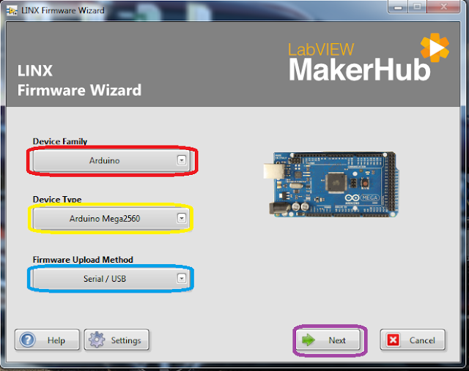469x371 pixels.
Task: Click the LINX Firmware Wizard heading text
Action: [x=79, y=80]
